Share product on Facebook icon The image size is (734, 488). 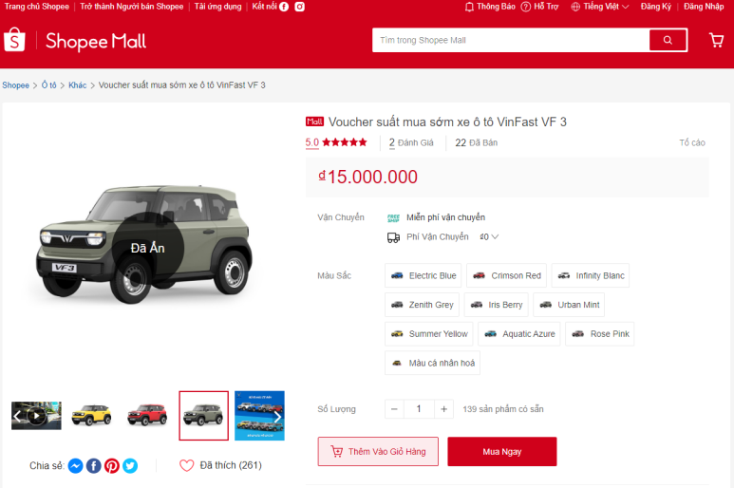pos(94,465)
